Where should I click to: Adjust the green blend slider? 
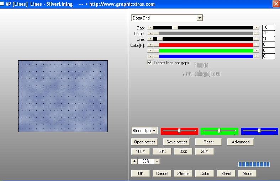(219, 131)
